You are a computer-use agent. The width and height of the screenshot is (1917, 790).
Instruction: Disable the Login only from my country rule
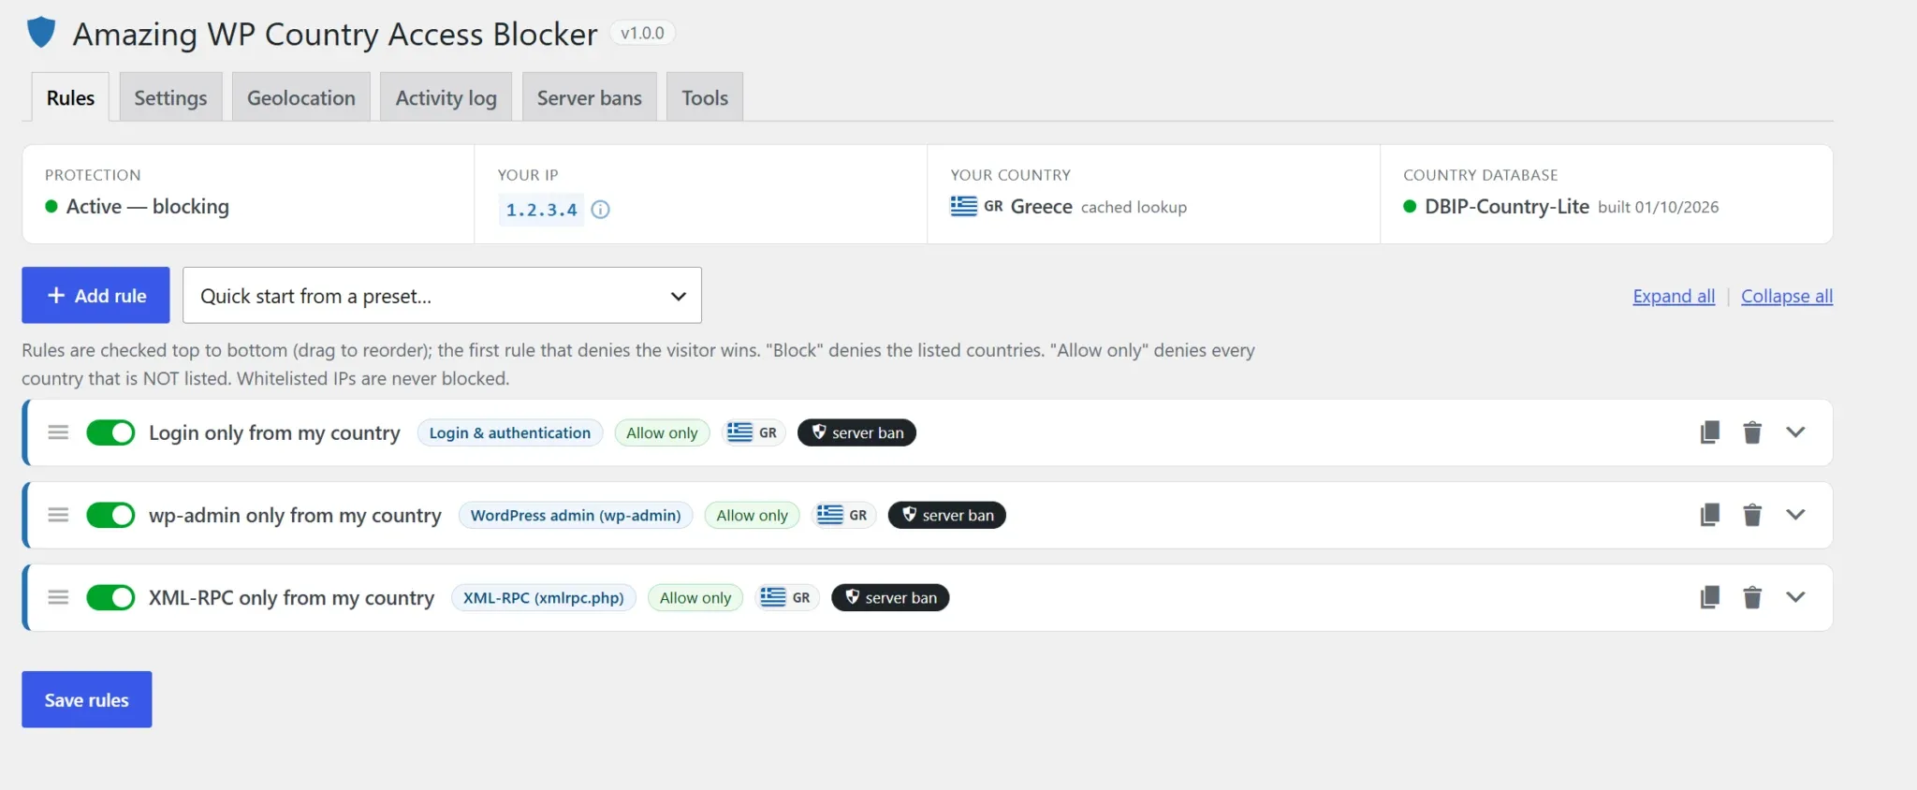click(x=110, y=432)
